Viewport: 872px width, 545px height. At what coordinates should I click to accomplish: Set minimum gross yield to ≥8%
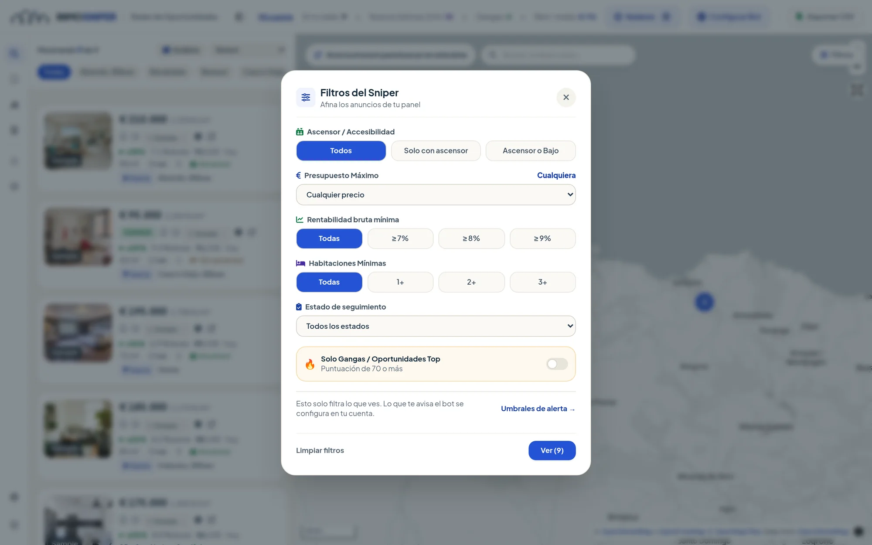point(471,238)
